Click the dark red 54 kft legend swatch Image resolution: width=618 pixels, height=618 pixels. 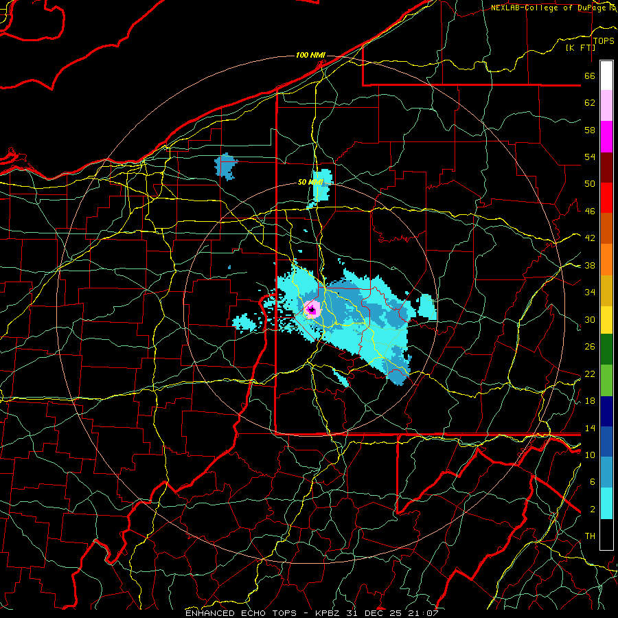point(606,167)
